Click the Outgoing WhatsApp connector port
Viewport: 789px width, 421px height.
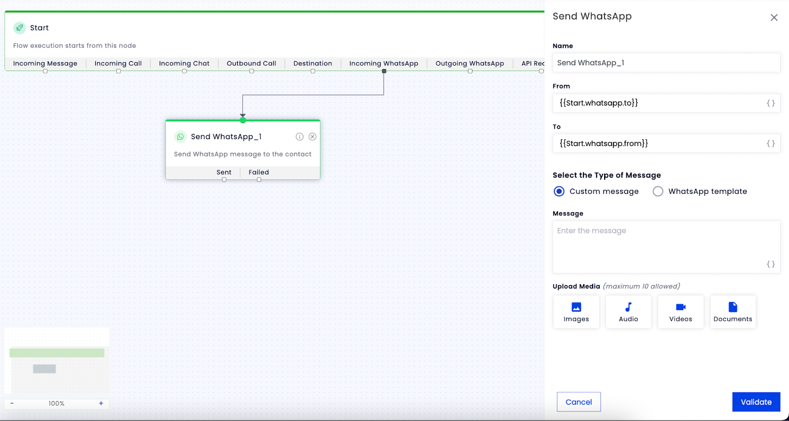pyautogui.click(x=470, y=71)
